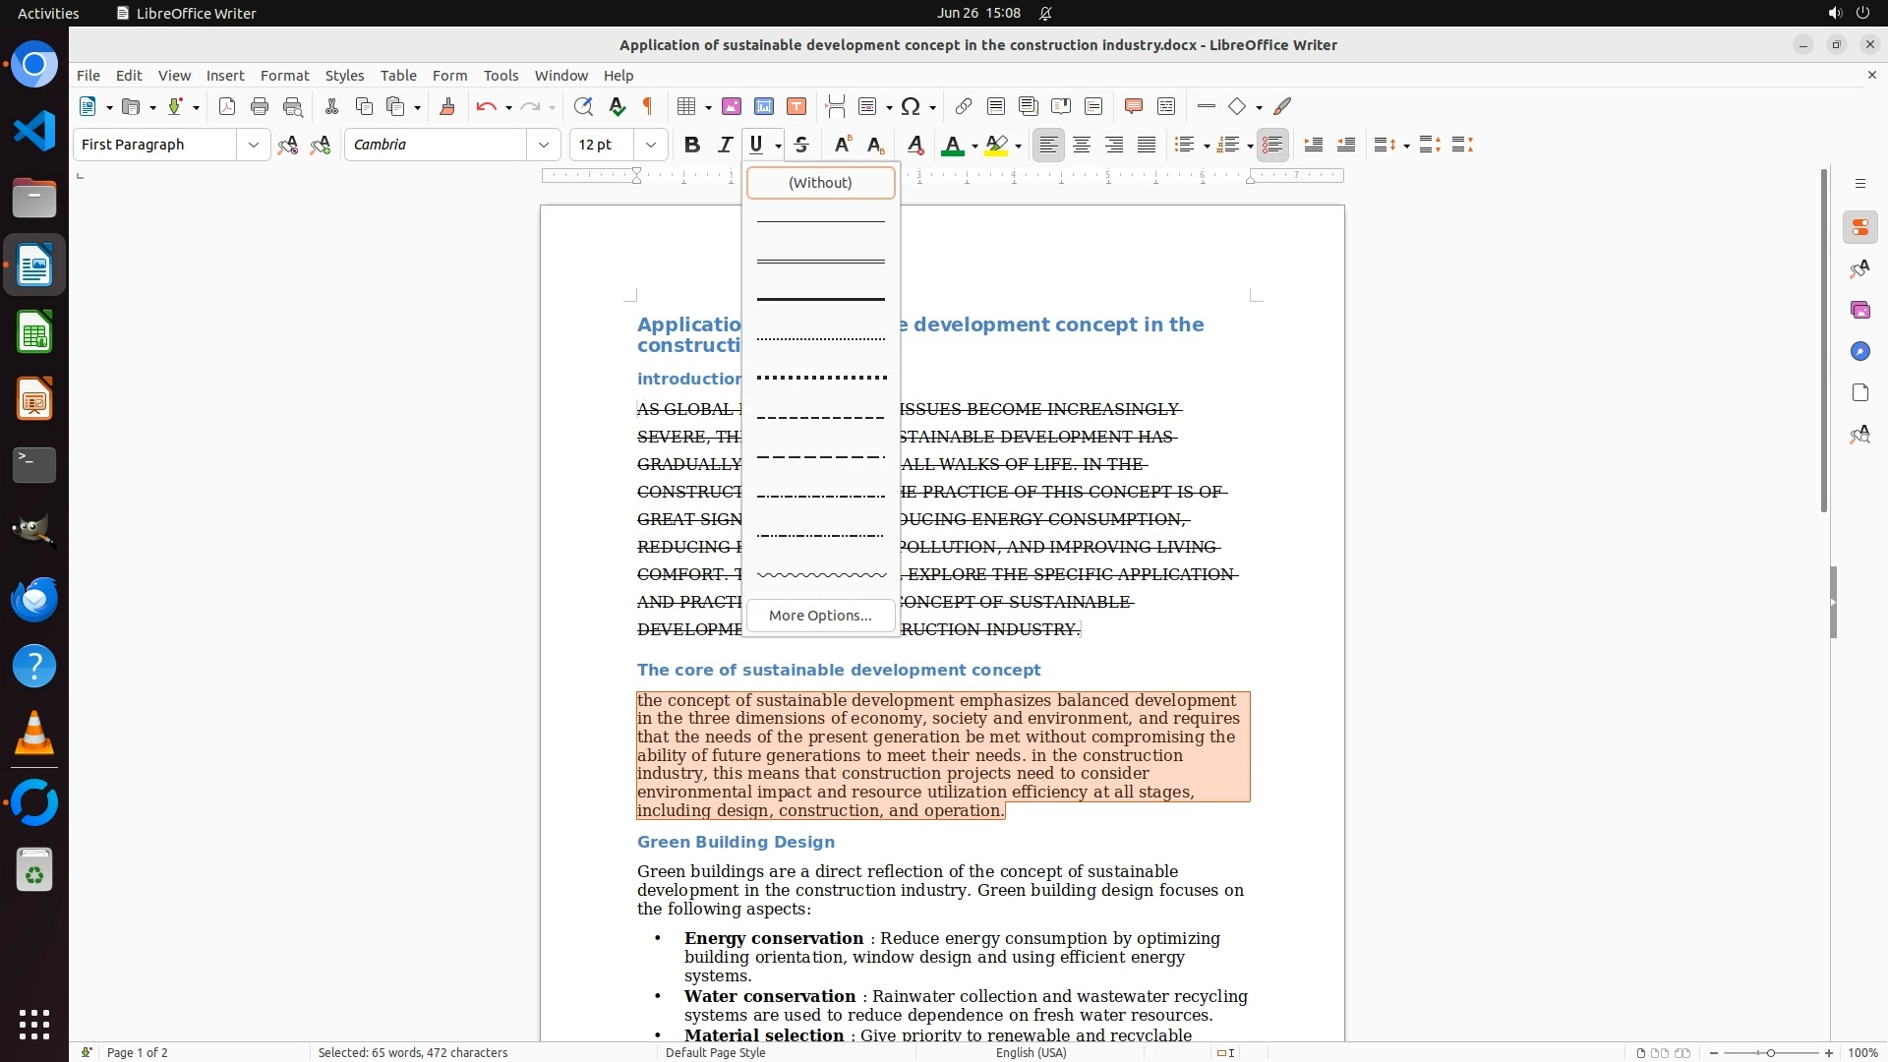Open the Format menu
Image resolution: width=1888 pixels, height=1062 pixels.
coord(284,76)
